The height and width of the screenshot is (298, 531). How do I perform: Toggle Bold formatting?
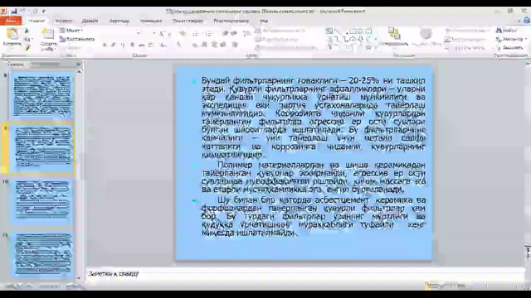coord(105,44)
